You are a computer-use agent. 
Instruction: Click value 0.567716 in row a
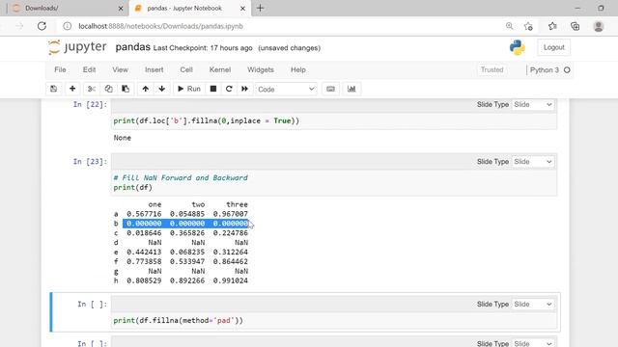(144, 214)
